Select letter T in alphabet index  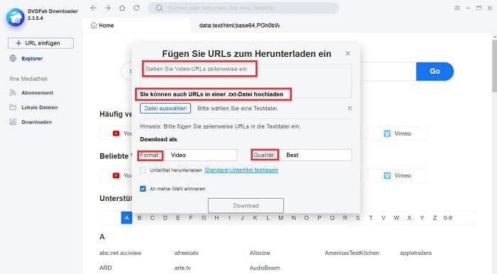pos(371,218)
